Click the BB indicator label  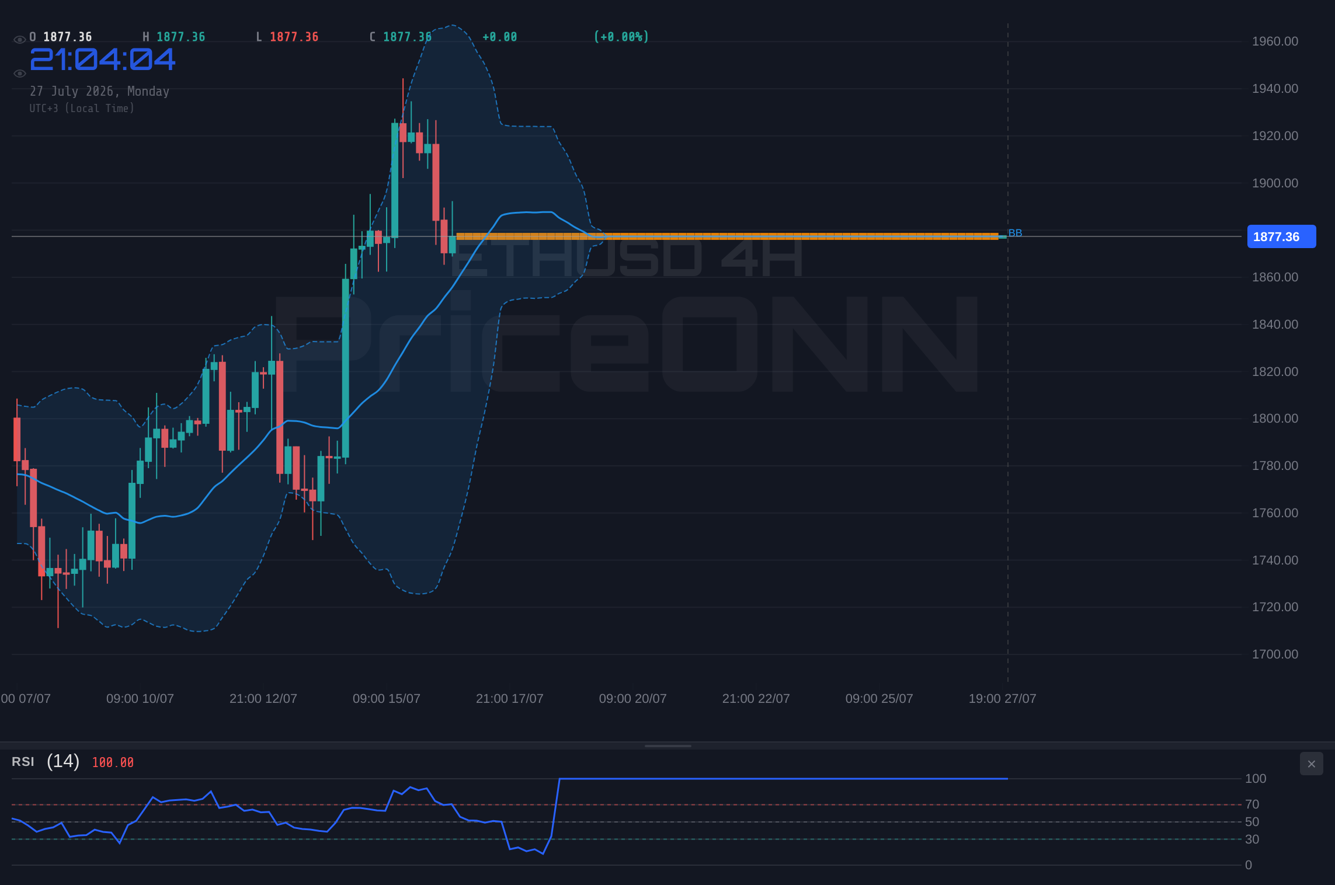[1015, 233]
